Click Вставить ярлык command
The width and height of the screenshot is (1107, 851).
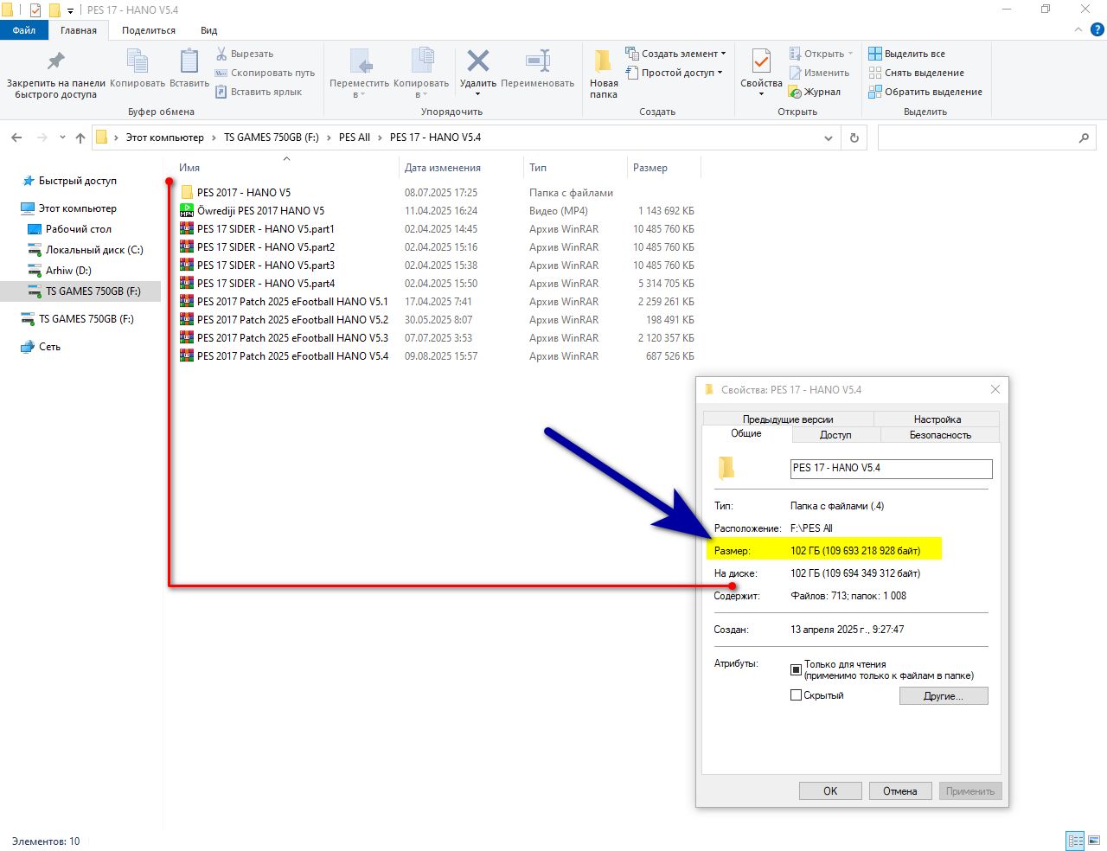coord(259,92)
